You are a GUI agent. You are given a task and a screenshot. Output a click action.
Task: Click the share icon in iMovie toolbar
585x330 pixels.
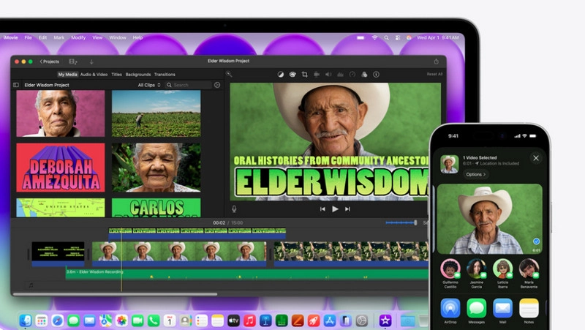436,61
